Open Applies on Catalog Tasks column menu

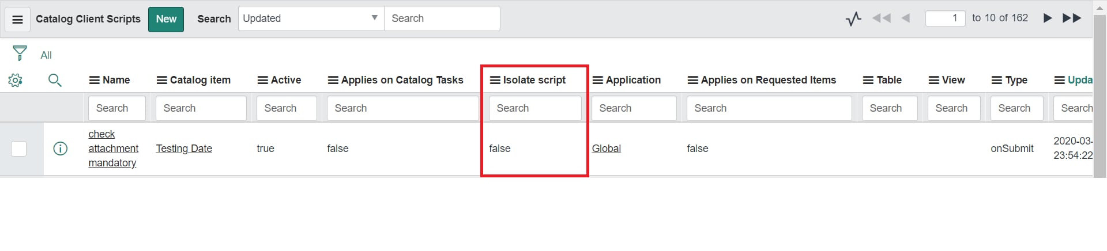click(x=333, y=80)
